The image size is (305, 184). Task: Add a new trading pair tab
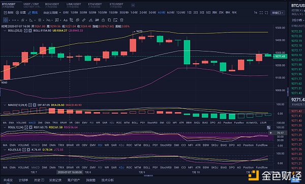point(133,5)
